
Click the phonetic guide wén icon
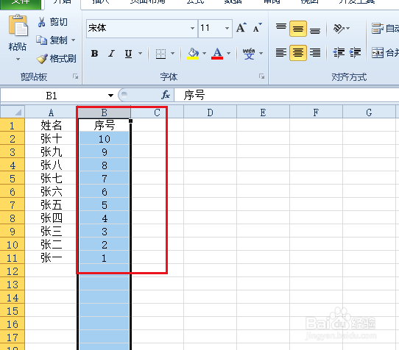click(249, 54)
